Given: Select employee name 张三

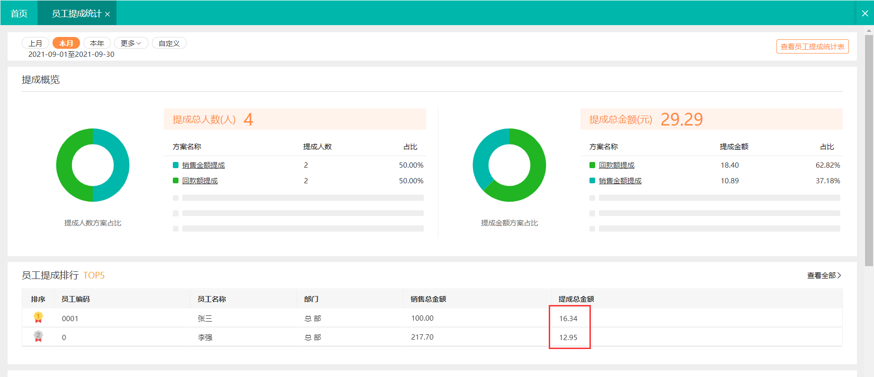Looking at the screenshot, I should click(205, 318).
